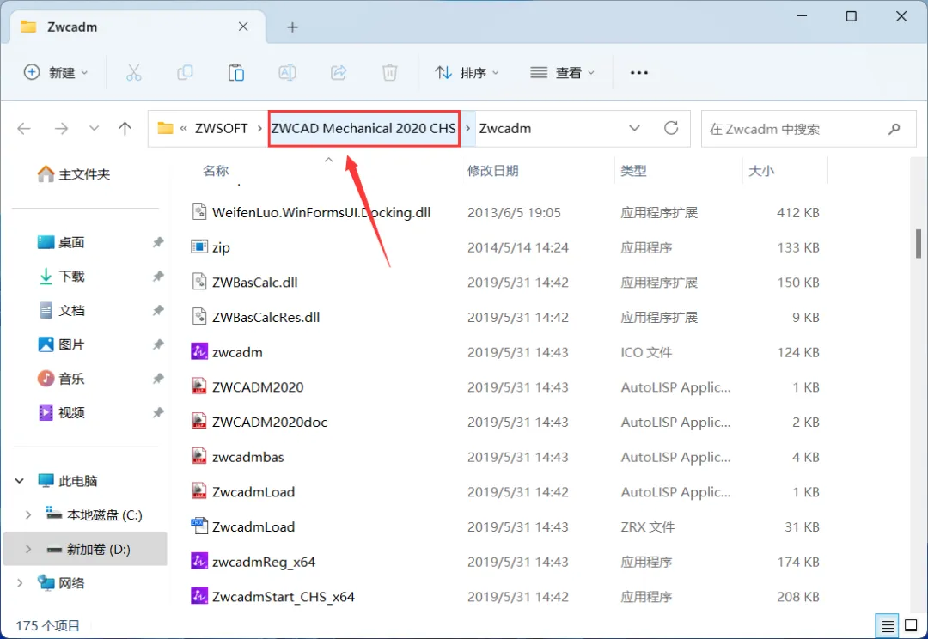Click ZWCAD Mechanical 2020 CHS breadcrumb
Viewport: 928px width, 639px height.
[363, 128]
